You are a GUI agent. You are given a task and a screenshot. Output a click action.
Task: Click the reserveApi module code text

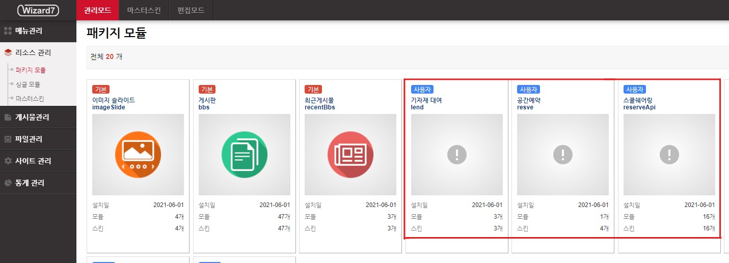tap(640, 107)
